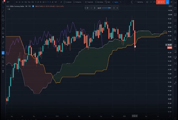Click the U.S. Dollar Currency Index title
Screen dimensions: 178x120
pyautogui.click(x=15, y=6)
